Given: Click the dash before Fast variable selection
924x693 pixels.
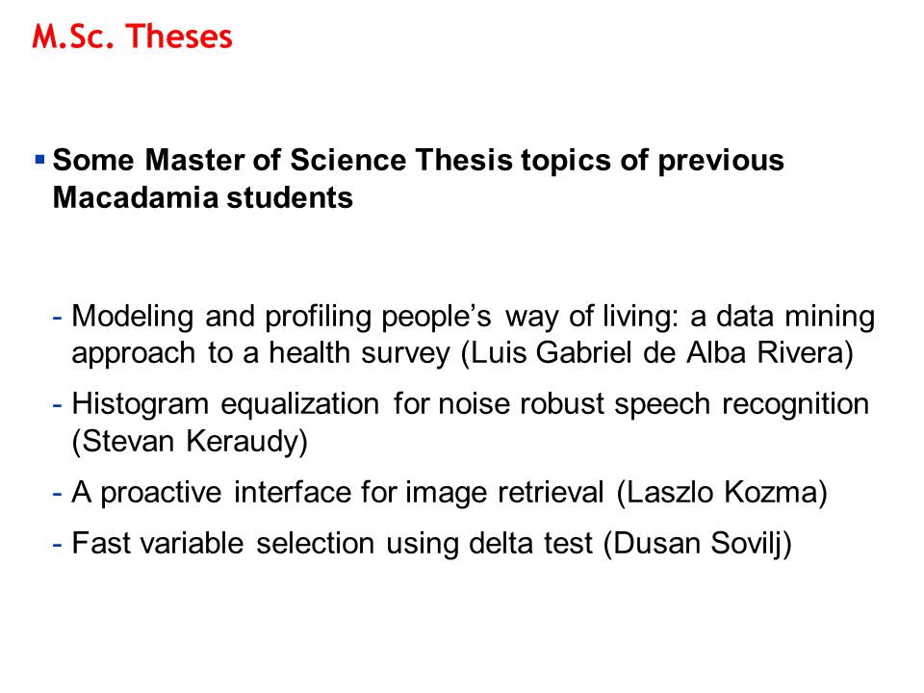Looking at the screenshot, I should (x=57, y=545).
